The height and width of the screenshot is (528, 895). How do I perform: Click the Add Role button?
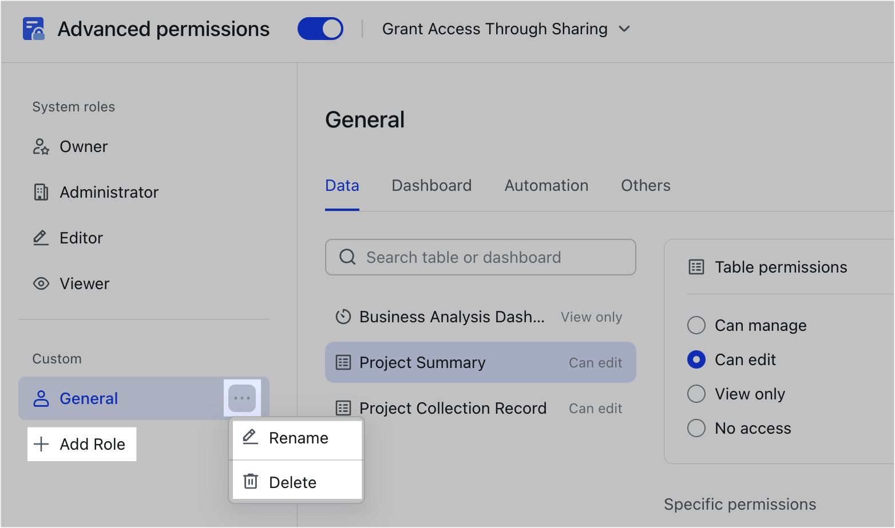pos(81,444)
